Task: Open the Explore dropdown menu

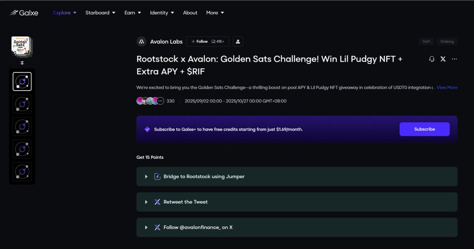Action: pos(65,13)
